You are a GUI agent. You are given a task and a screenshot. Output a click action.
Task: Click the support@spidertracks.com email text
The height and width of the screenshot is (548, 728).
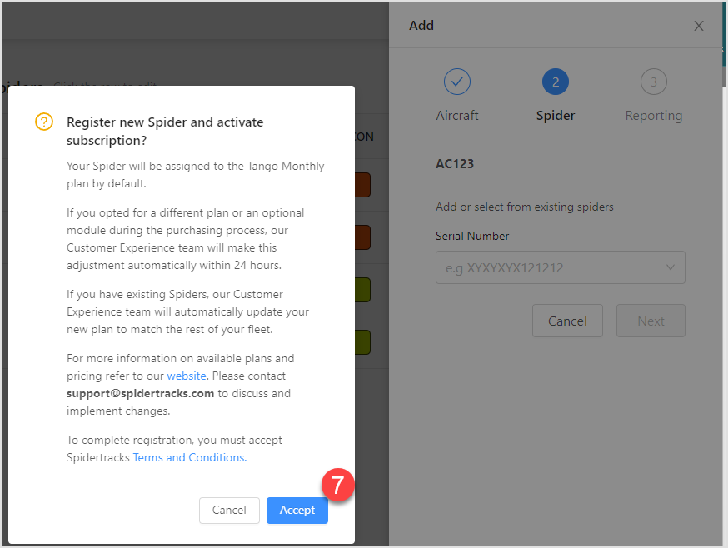140,393
